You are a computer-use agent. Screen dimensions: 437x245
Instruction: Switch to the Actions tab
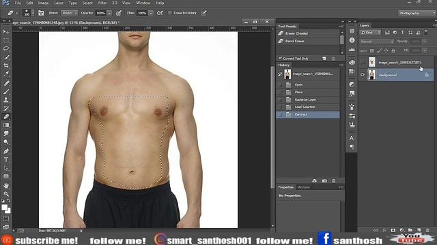point(304,187)
